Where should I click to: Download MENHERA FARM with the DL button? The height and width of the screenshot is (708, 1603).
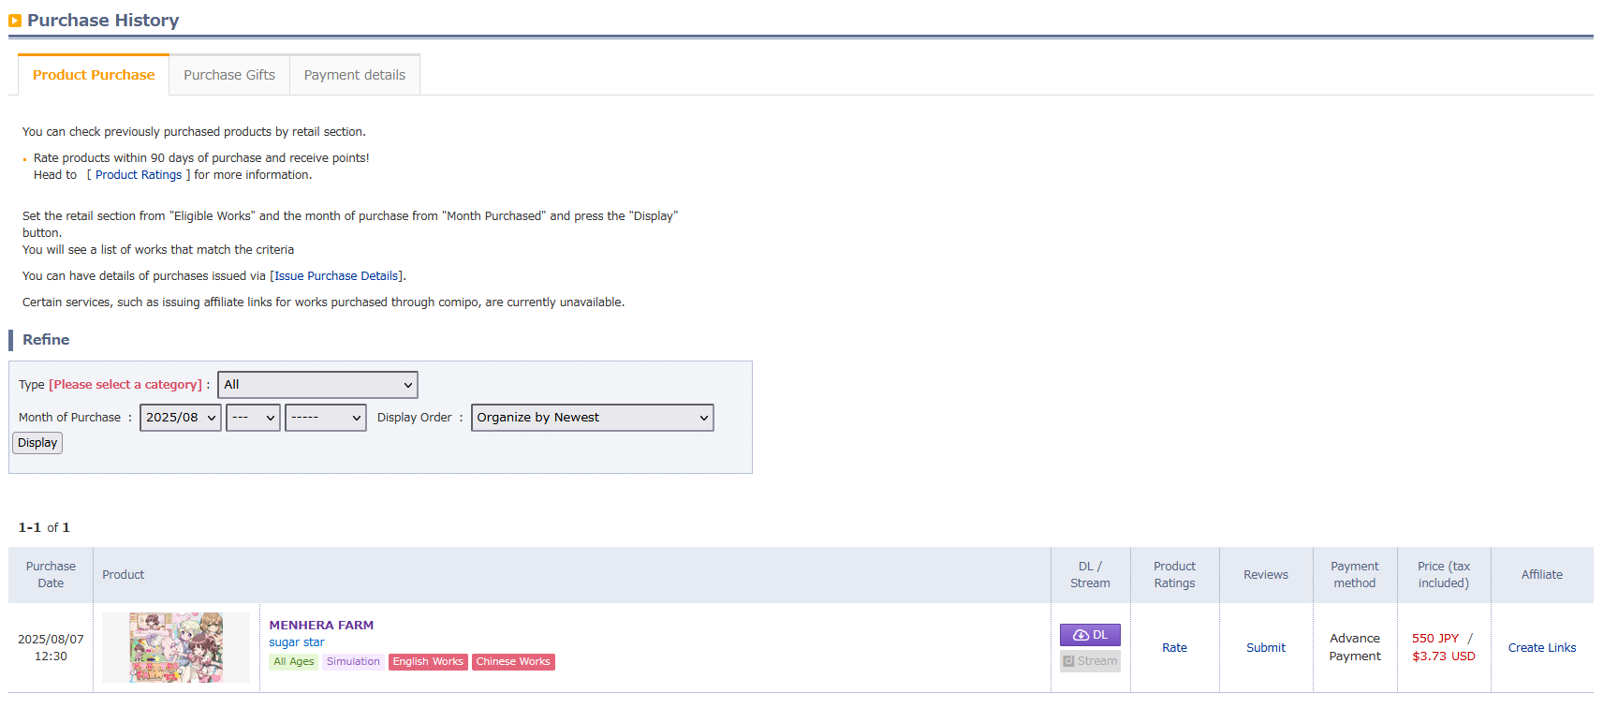pyautogui.click(x=1090, y=635)
